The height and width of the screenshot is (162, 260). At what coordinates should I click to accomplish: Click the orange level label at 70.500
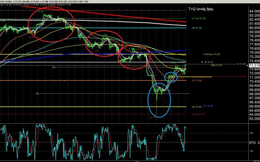(x=197, y=81)
